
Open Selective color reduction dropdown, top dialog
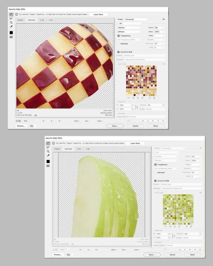coord(129,28)
